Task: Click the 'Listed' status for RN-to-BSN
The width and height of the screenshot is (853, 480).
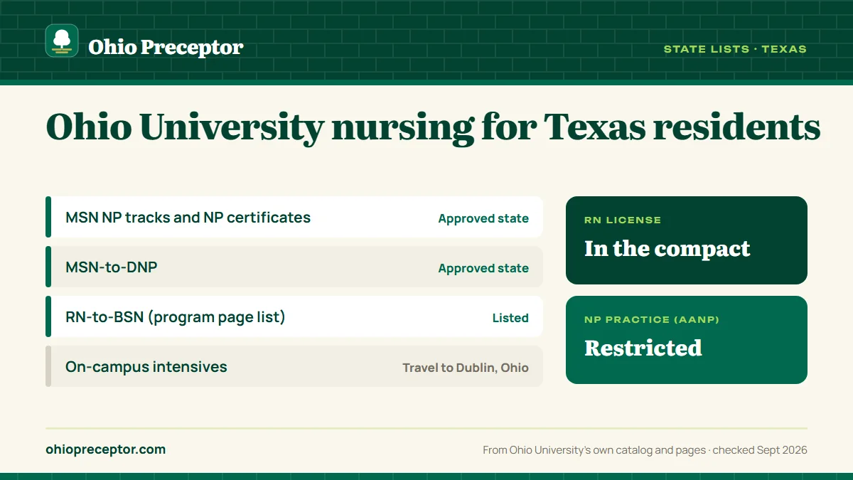Action: pos(510,318)
